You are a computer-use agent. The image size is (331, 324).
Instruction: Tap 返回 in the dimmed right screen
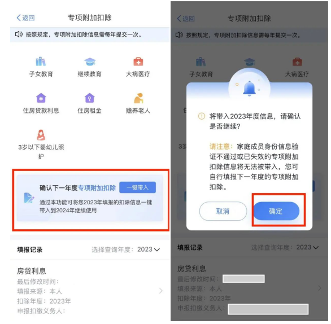[x=186, y=19]
